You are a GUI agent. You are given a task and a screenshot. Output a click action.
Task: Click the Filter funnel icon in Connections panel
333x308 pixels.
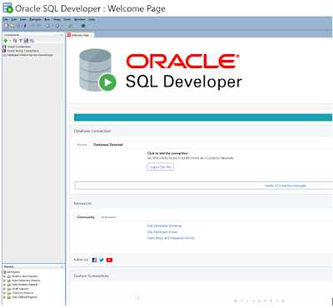pyautogui.click(x=20, y=41)
